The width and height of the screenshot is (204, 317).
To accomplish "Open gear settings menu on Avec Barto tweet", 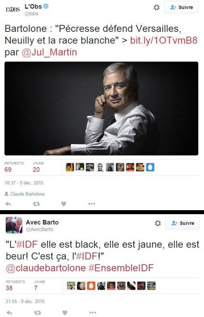I will (158, 223).
